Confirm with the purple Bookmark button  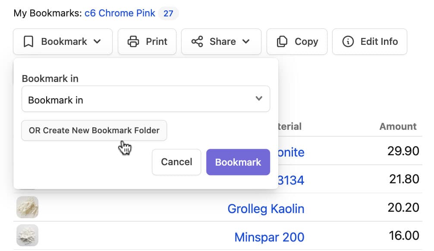238,162
